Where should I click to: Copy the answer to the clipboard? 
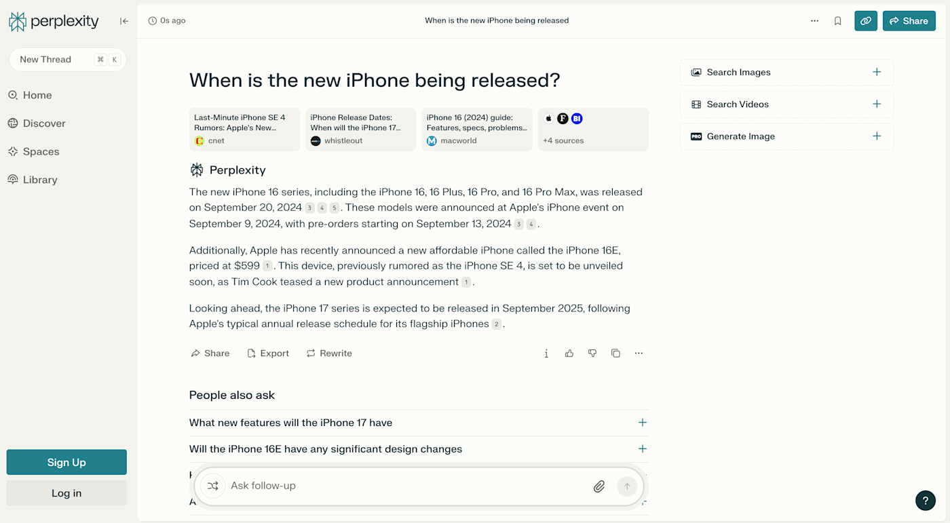(615, 353)
